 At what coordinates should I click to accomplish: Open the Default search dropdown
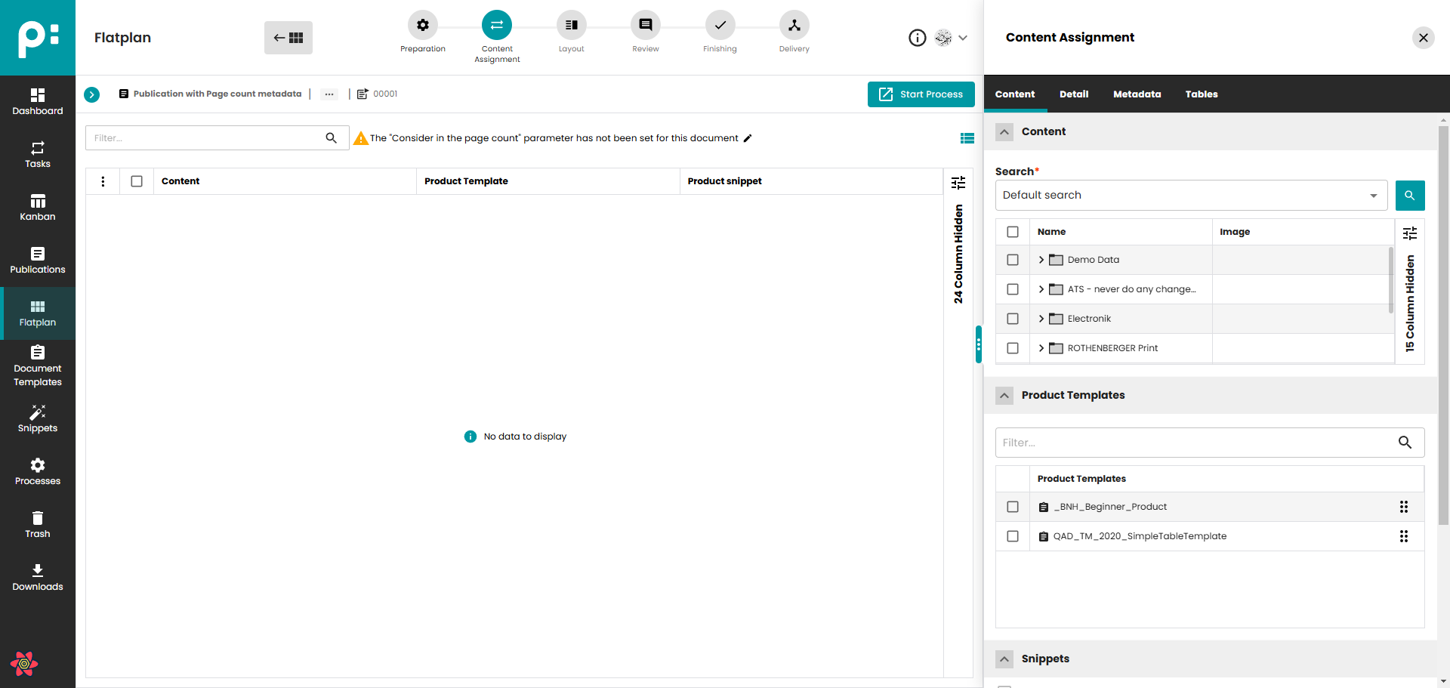pyautogui.click(x=1190, y=196)
